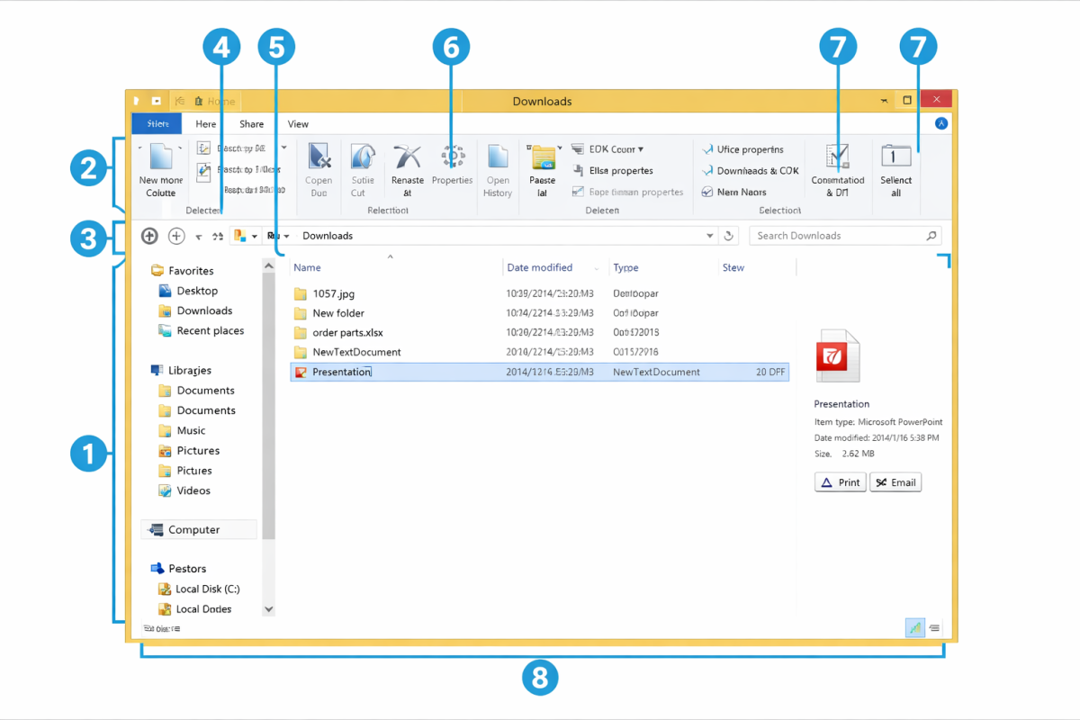This screenshot has height=720, width=1080.
Task: Click the Print button in the preview pane
Action: (839, 481)
